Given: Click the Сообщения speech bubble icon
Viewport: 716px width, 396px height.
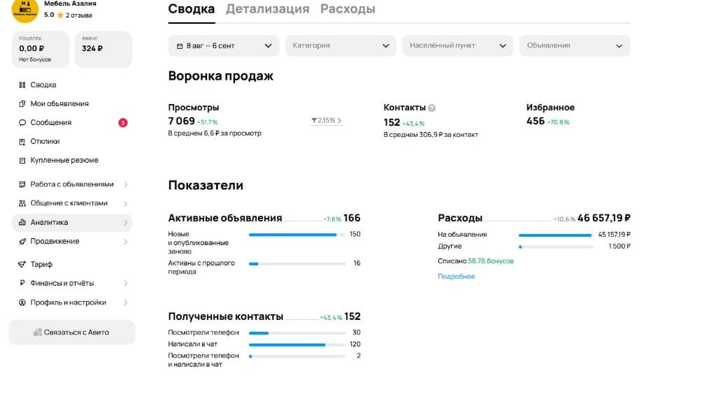Looking at the screenshot, I should pos(22,123).
